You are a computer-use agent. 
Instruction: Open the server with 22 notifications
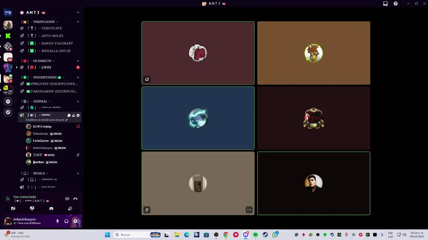(8, 57)
